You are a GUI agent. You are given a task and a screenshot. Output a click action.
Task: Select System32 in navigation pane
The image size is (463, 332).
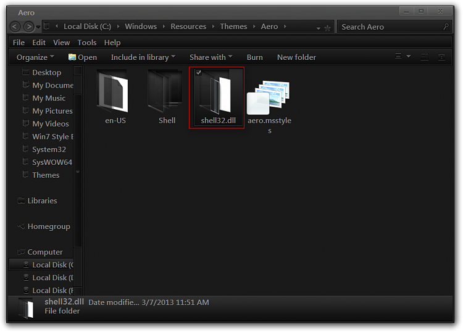coord(49,149)
